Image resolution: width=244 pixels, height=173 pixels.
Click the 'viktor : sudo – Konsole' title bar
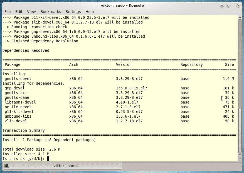122,6
